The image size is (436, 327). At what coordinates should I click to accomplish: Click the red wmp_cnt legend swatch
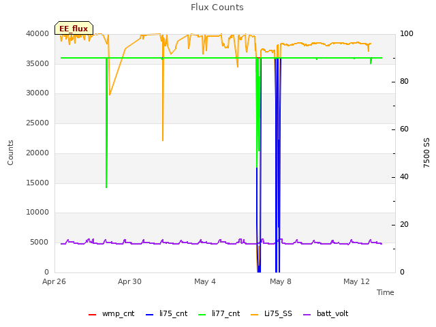click(x=92, y=315)
